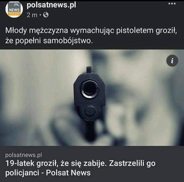
Task: Click headline '19-latek groził, że się zabije'
Action: click(56, 163)
